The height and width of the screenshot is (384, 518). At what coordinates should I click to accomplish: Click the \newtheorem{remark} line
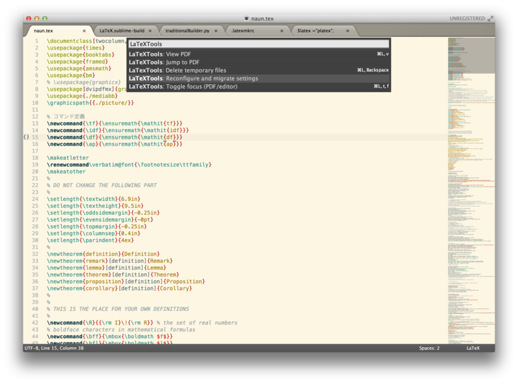(x=109, y=261)
